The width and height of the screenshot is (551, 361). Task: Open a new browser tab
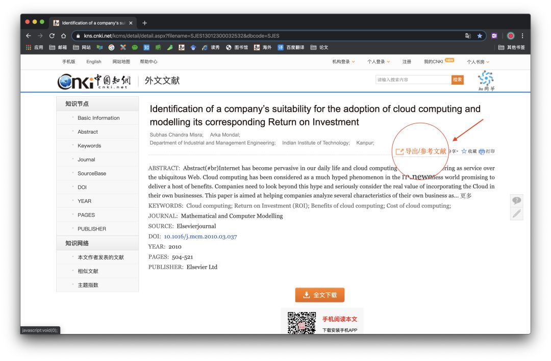tap(144, 23)
